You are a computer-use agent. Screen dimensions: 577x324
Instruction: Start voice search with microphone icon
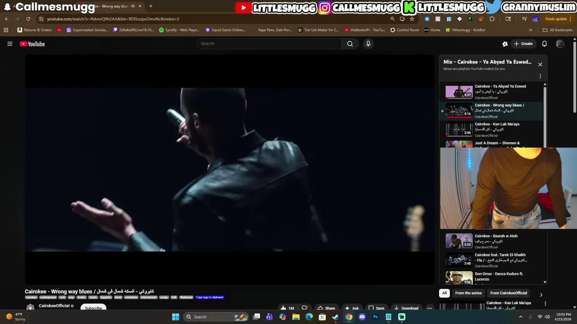(368, 44)
